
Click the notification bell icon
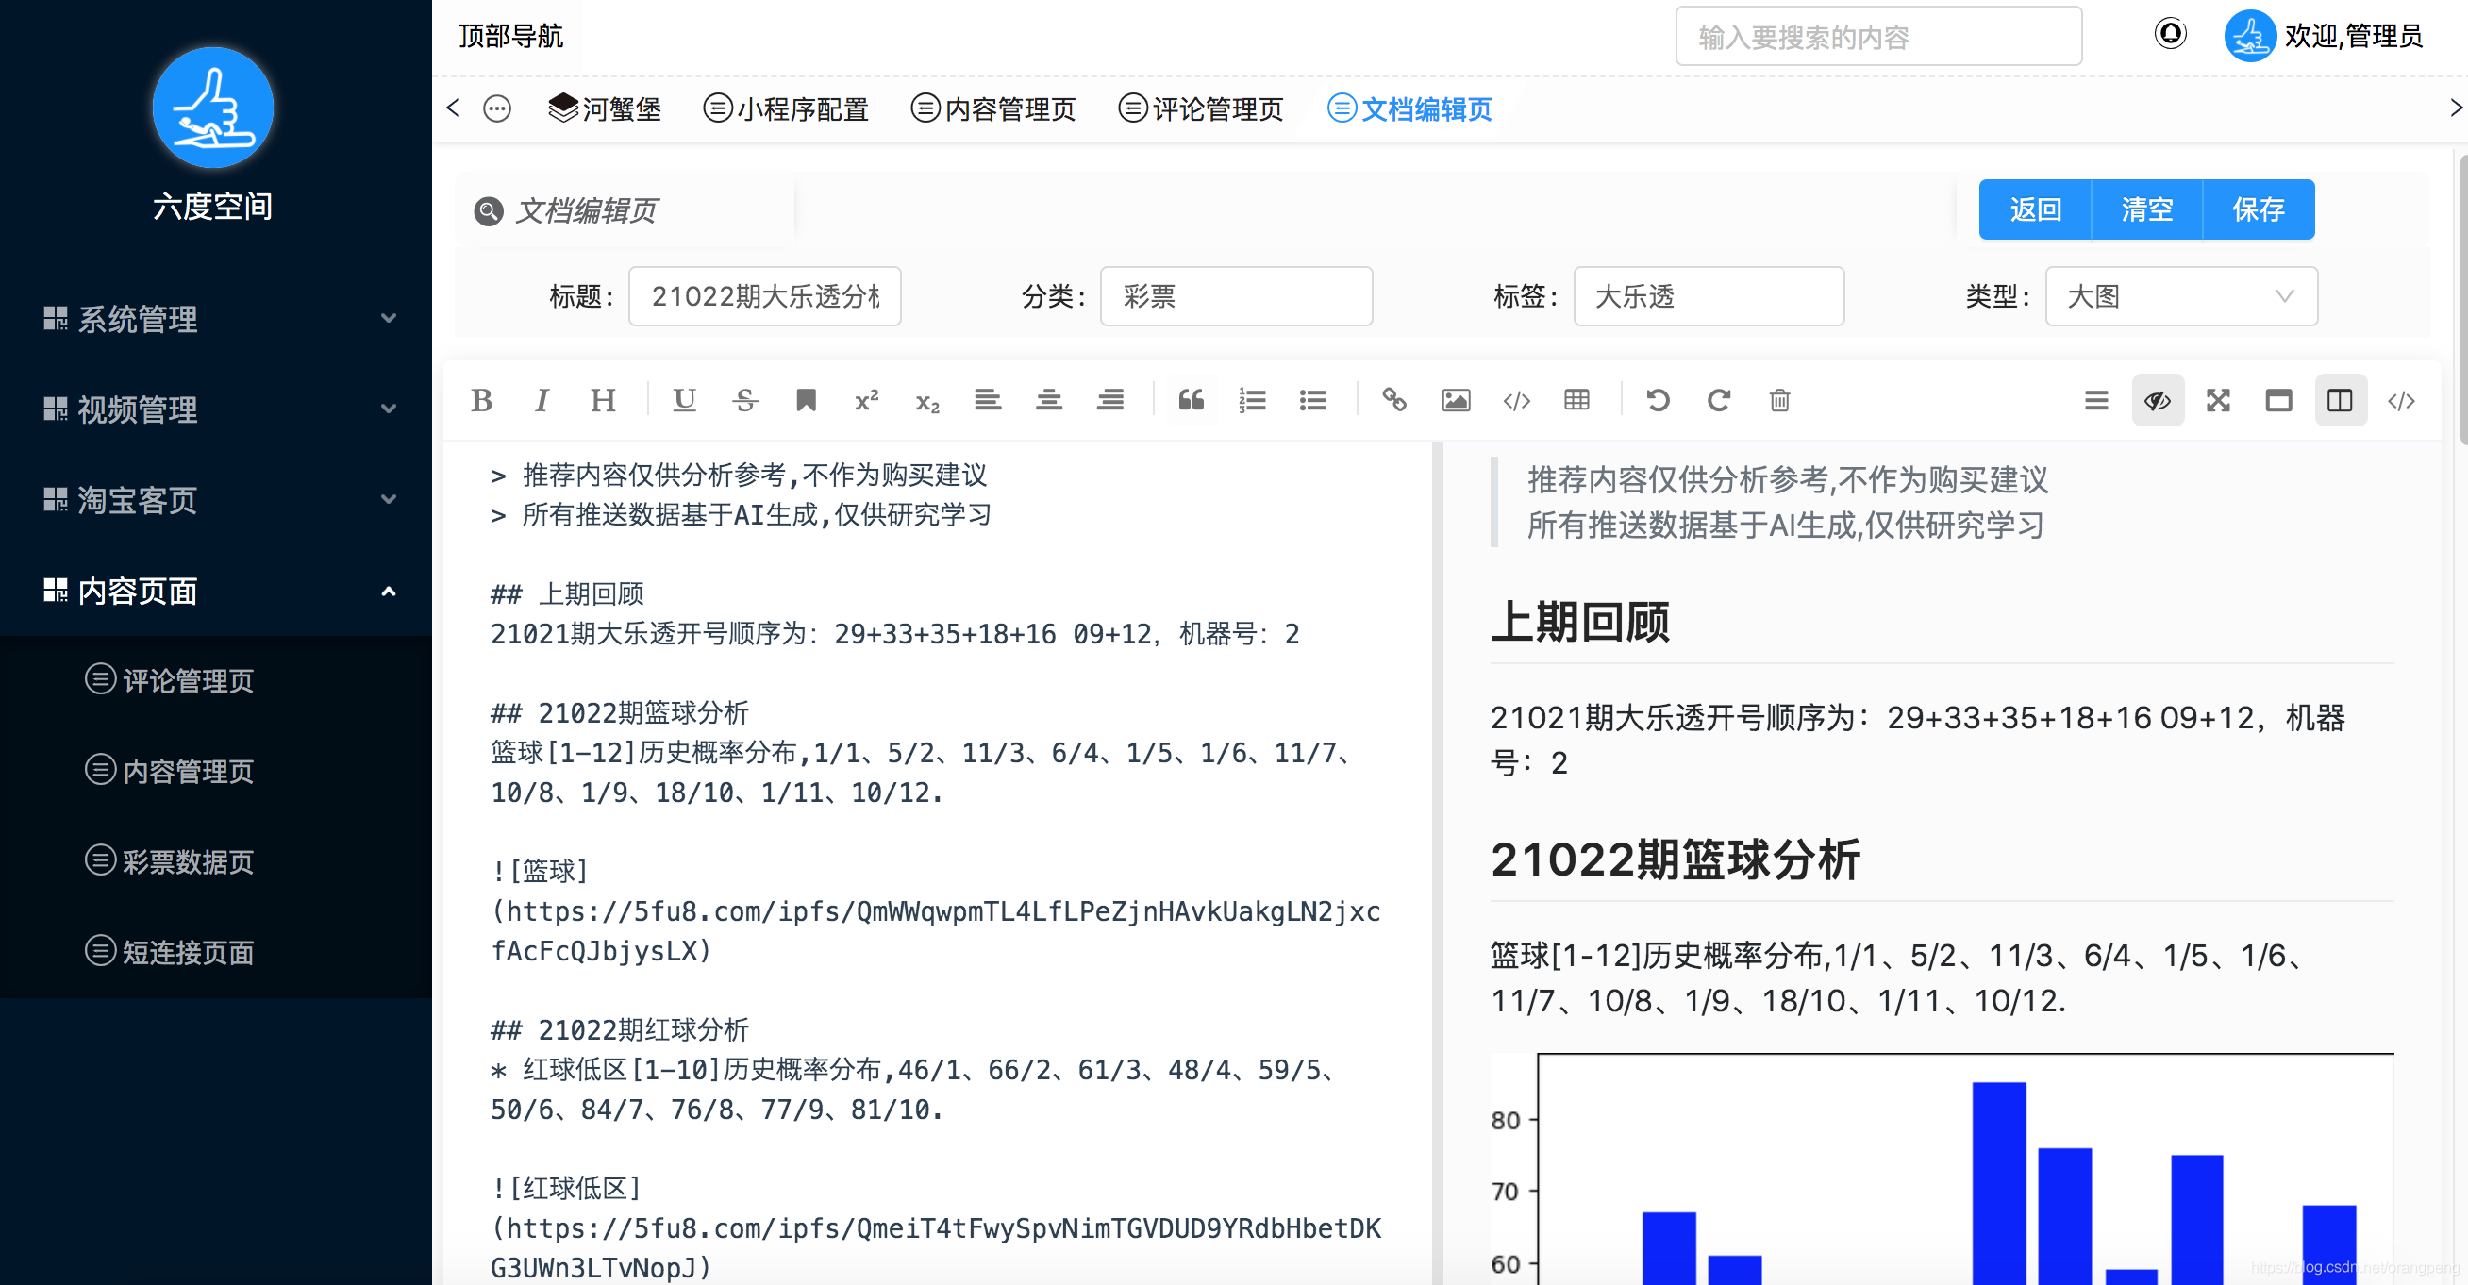(2170, 35)
